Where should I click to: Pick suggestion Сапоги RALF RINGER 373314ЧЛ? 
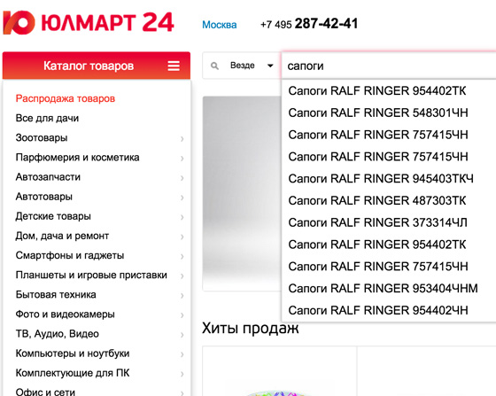click(377, 222)
